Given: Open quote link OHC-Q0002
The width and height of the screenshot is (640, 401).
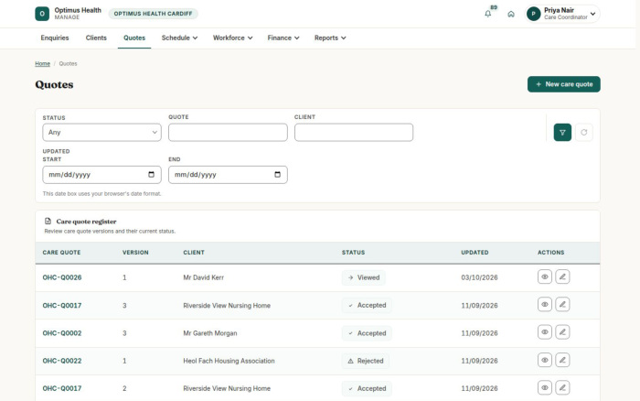Looking at the screenshot, I should (x=62, y=333).
